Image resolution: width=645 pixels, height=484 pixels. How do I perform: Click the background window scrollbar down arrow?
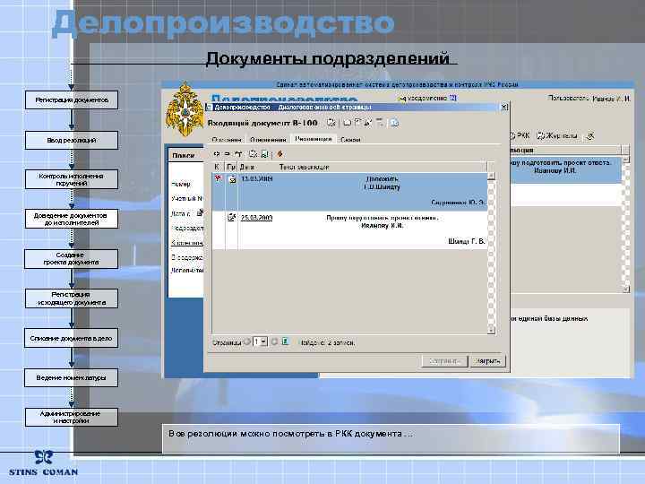625,289
